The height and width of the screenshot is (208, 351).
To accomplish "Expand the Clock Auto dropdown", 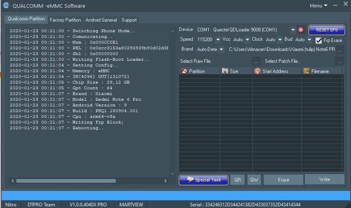I will [280, 40].
